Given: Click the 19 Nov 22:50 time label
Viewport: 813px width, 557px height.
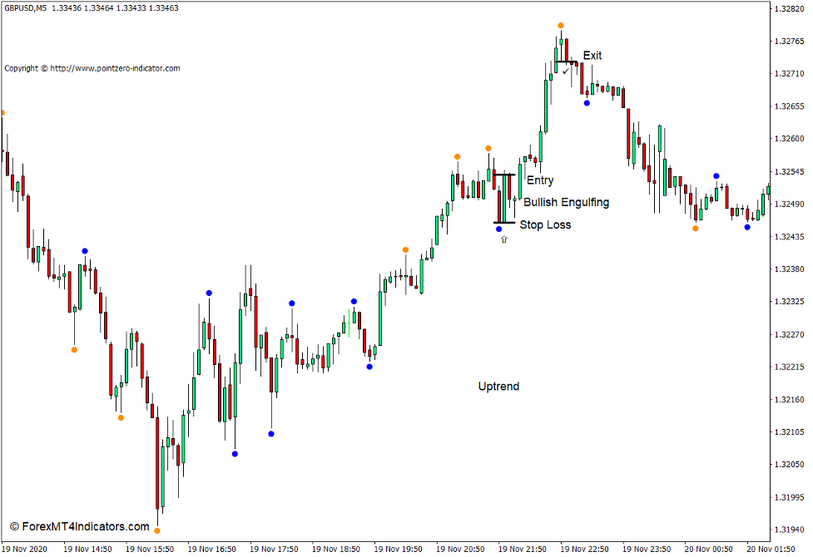Looking at the screenshot, I should 584,550.
